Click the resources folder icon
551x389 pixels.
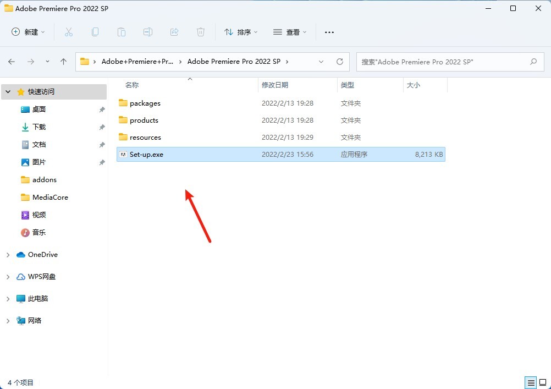(x=123, y=137)
